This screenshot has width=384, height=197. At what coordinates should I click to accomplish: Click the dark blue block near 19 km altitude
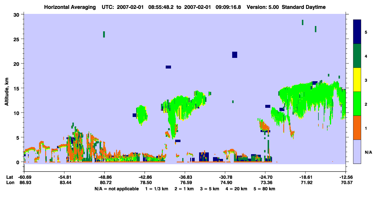[168, 67]
